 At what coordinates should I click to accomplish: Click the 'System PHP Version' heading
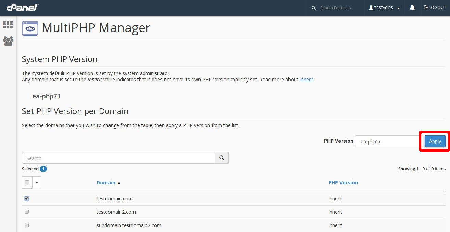[60, 59]
